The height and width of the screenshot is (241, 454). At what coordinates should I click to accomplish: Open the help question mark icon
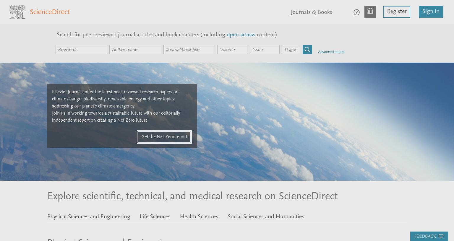point(356,12)
